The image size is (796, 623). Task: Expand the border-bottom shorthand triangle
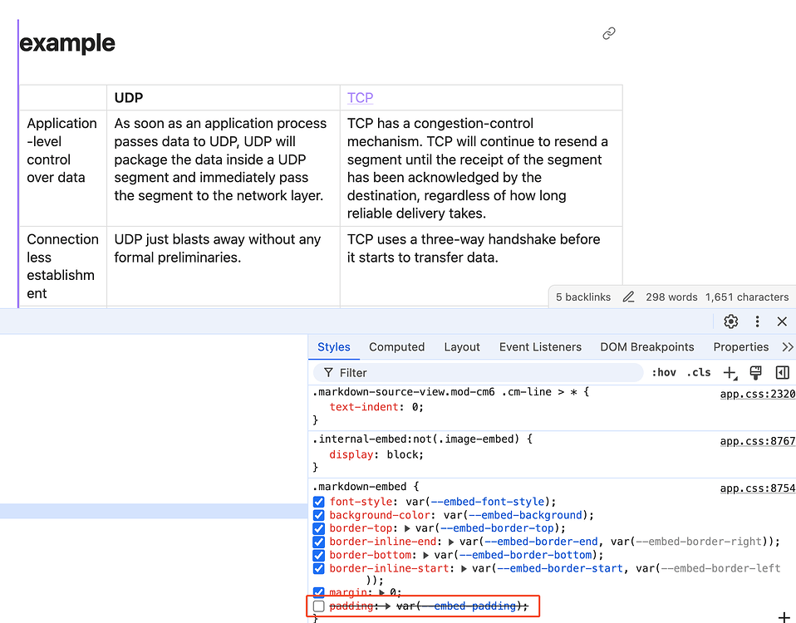[x=426, y=555]
